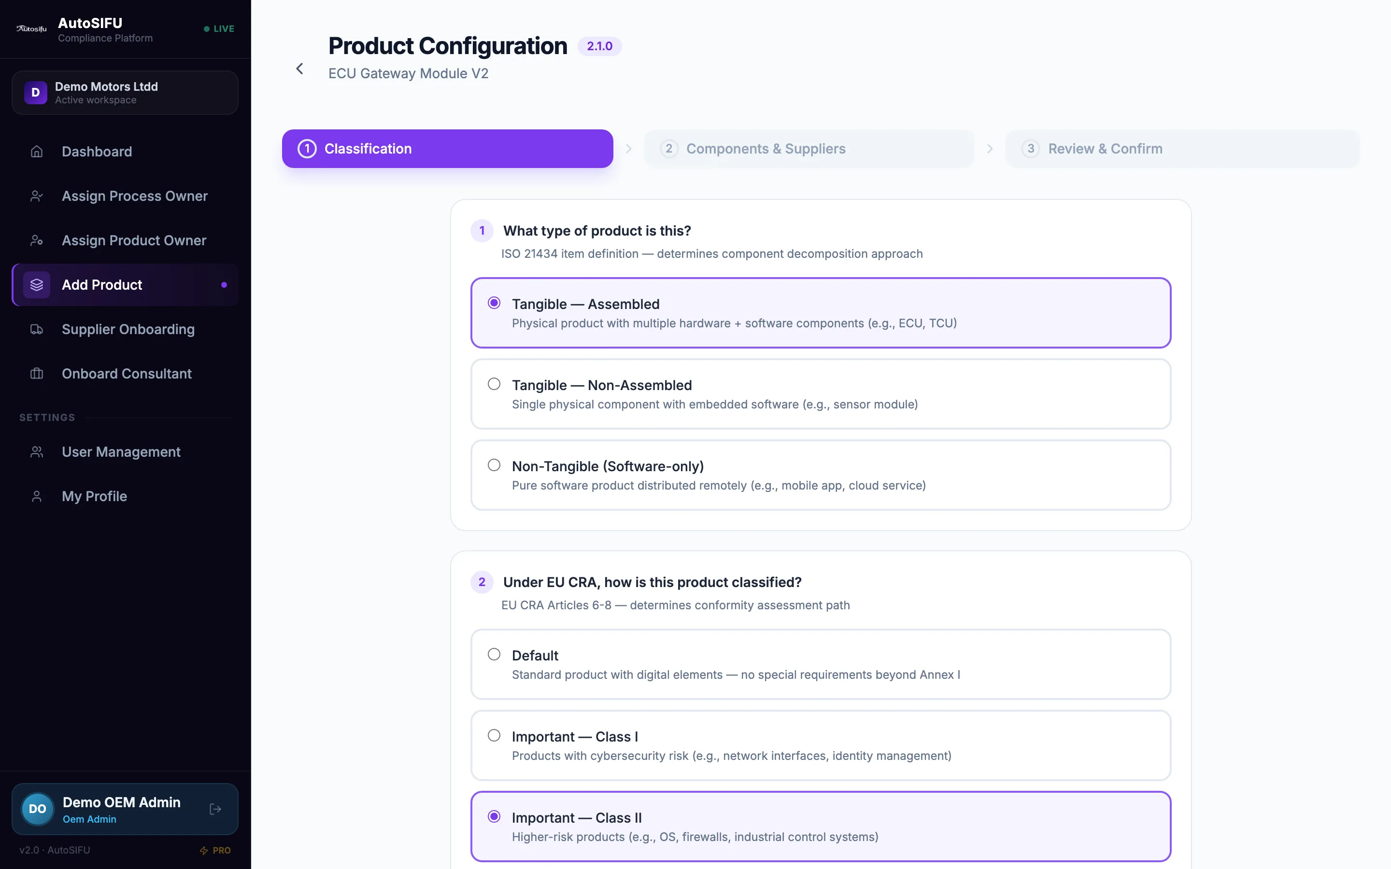Click the chevron before Review & Confirm
Screen dimensions: 1391x869
pyautogui.click(x=990, y=149)
